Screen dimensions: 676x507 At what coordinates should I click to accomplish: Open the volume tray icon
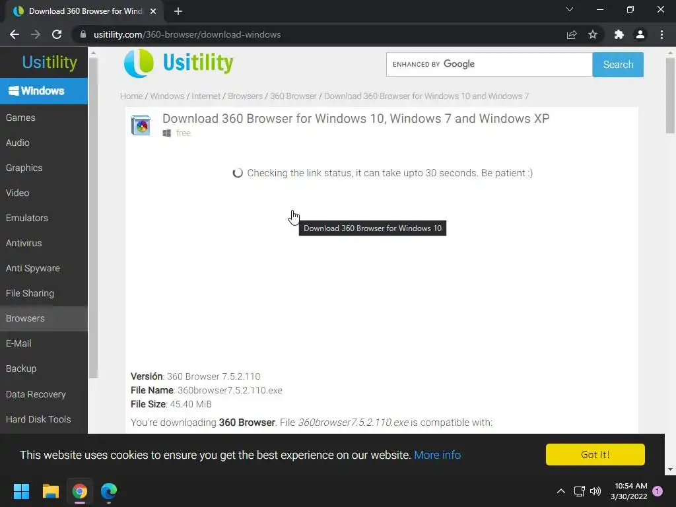click(595, 491)
